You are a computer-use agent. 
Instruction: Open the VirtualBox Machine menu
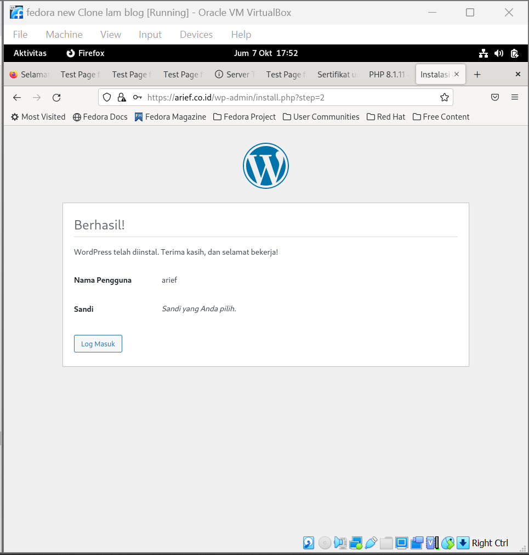click(x=64, y=35)
